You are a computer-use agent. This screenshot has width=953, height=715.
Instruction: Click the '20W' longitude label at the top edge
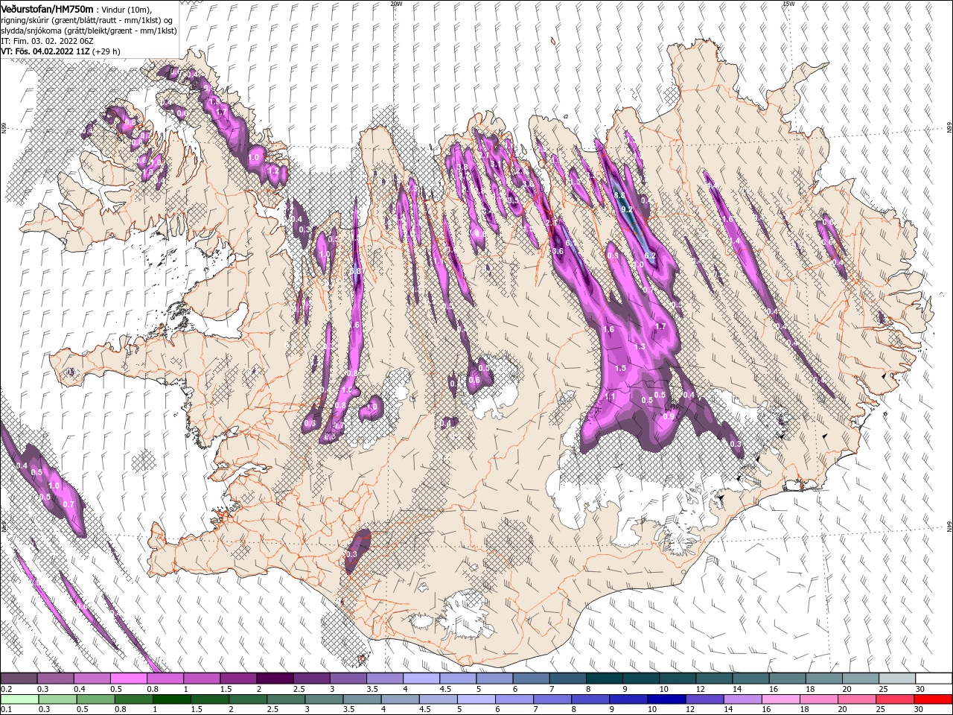(x=396, y=4)
